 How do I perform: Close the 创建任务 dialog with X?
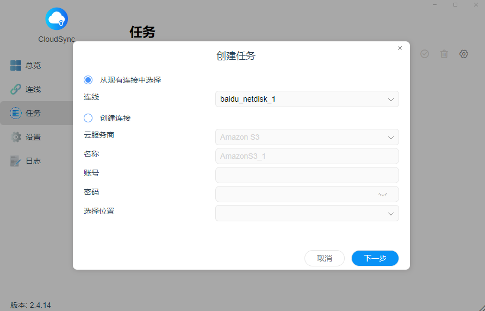[x=400, y=48]
